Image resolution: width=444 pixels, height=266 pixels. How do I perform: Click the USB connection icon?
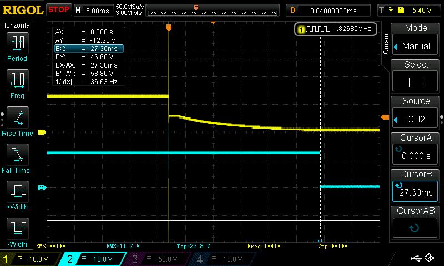pyautogui.click(x=416, y=258)
